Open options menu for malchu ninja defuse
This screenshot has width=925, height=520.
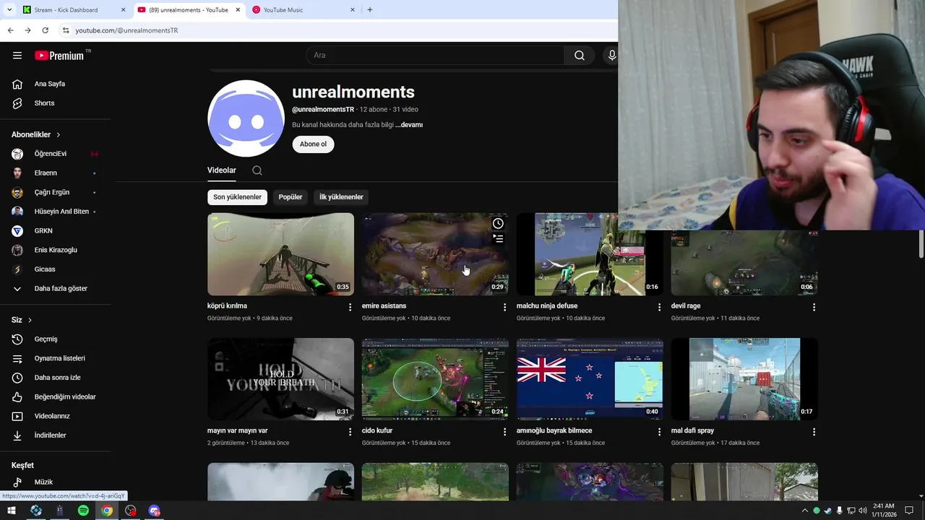click(659, 307)
